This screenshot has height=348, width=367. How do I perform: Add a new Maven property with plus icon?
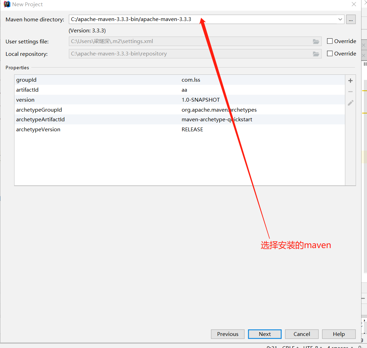(x=350, y=81)
